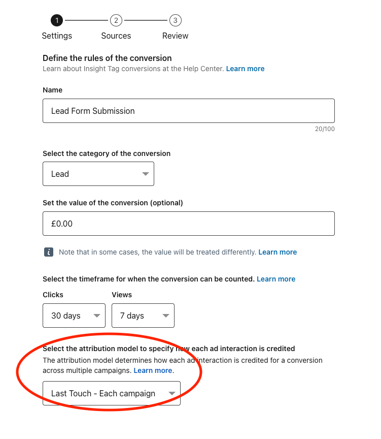
Task: Click the arrow on the Views dropdown
Action: click(166, 316)
